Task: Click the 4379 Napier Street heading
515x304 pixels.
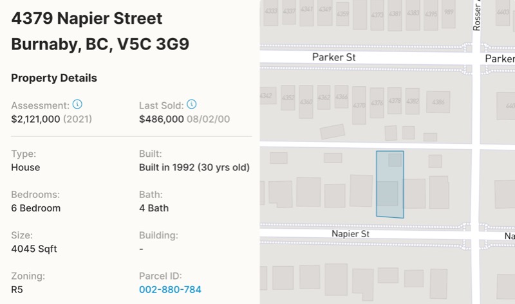Action: tap(87, 18)
